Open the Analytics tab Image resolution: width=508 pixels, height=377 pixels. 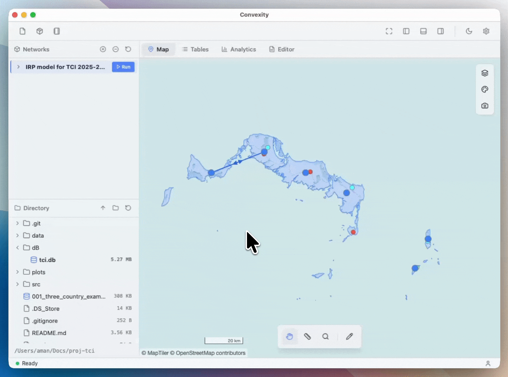pyautogui.click(x=239, y=50)
